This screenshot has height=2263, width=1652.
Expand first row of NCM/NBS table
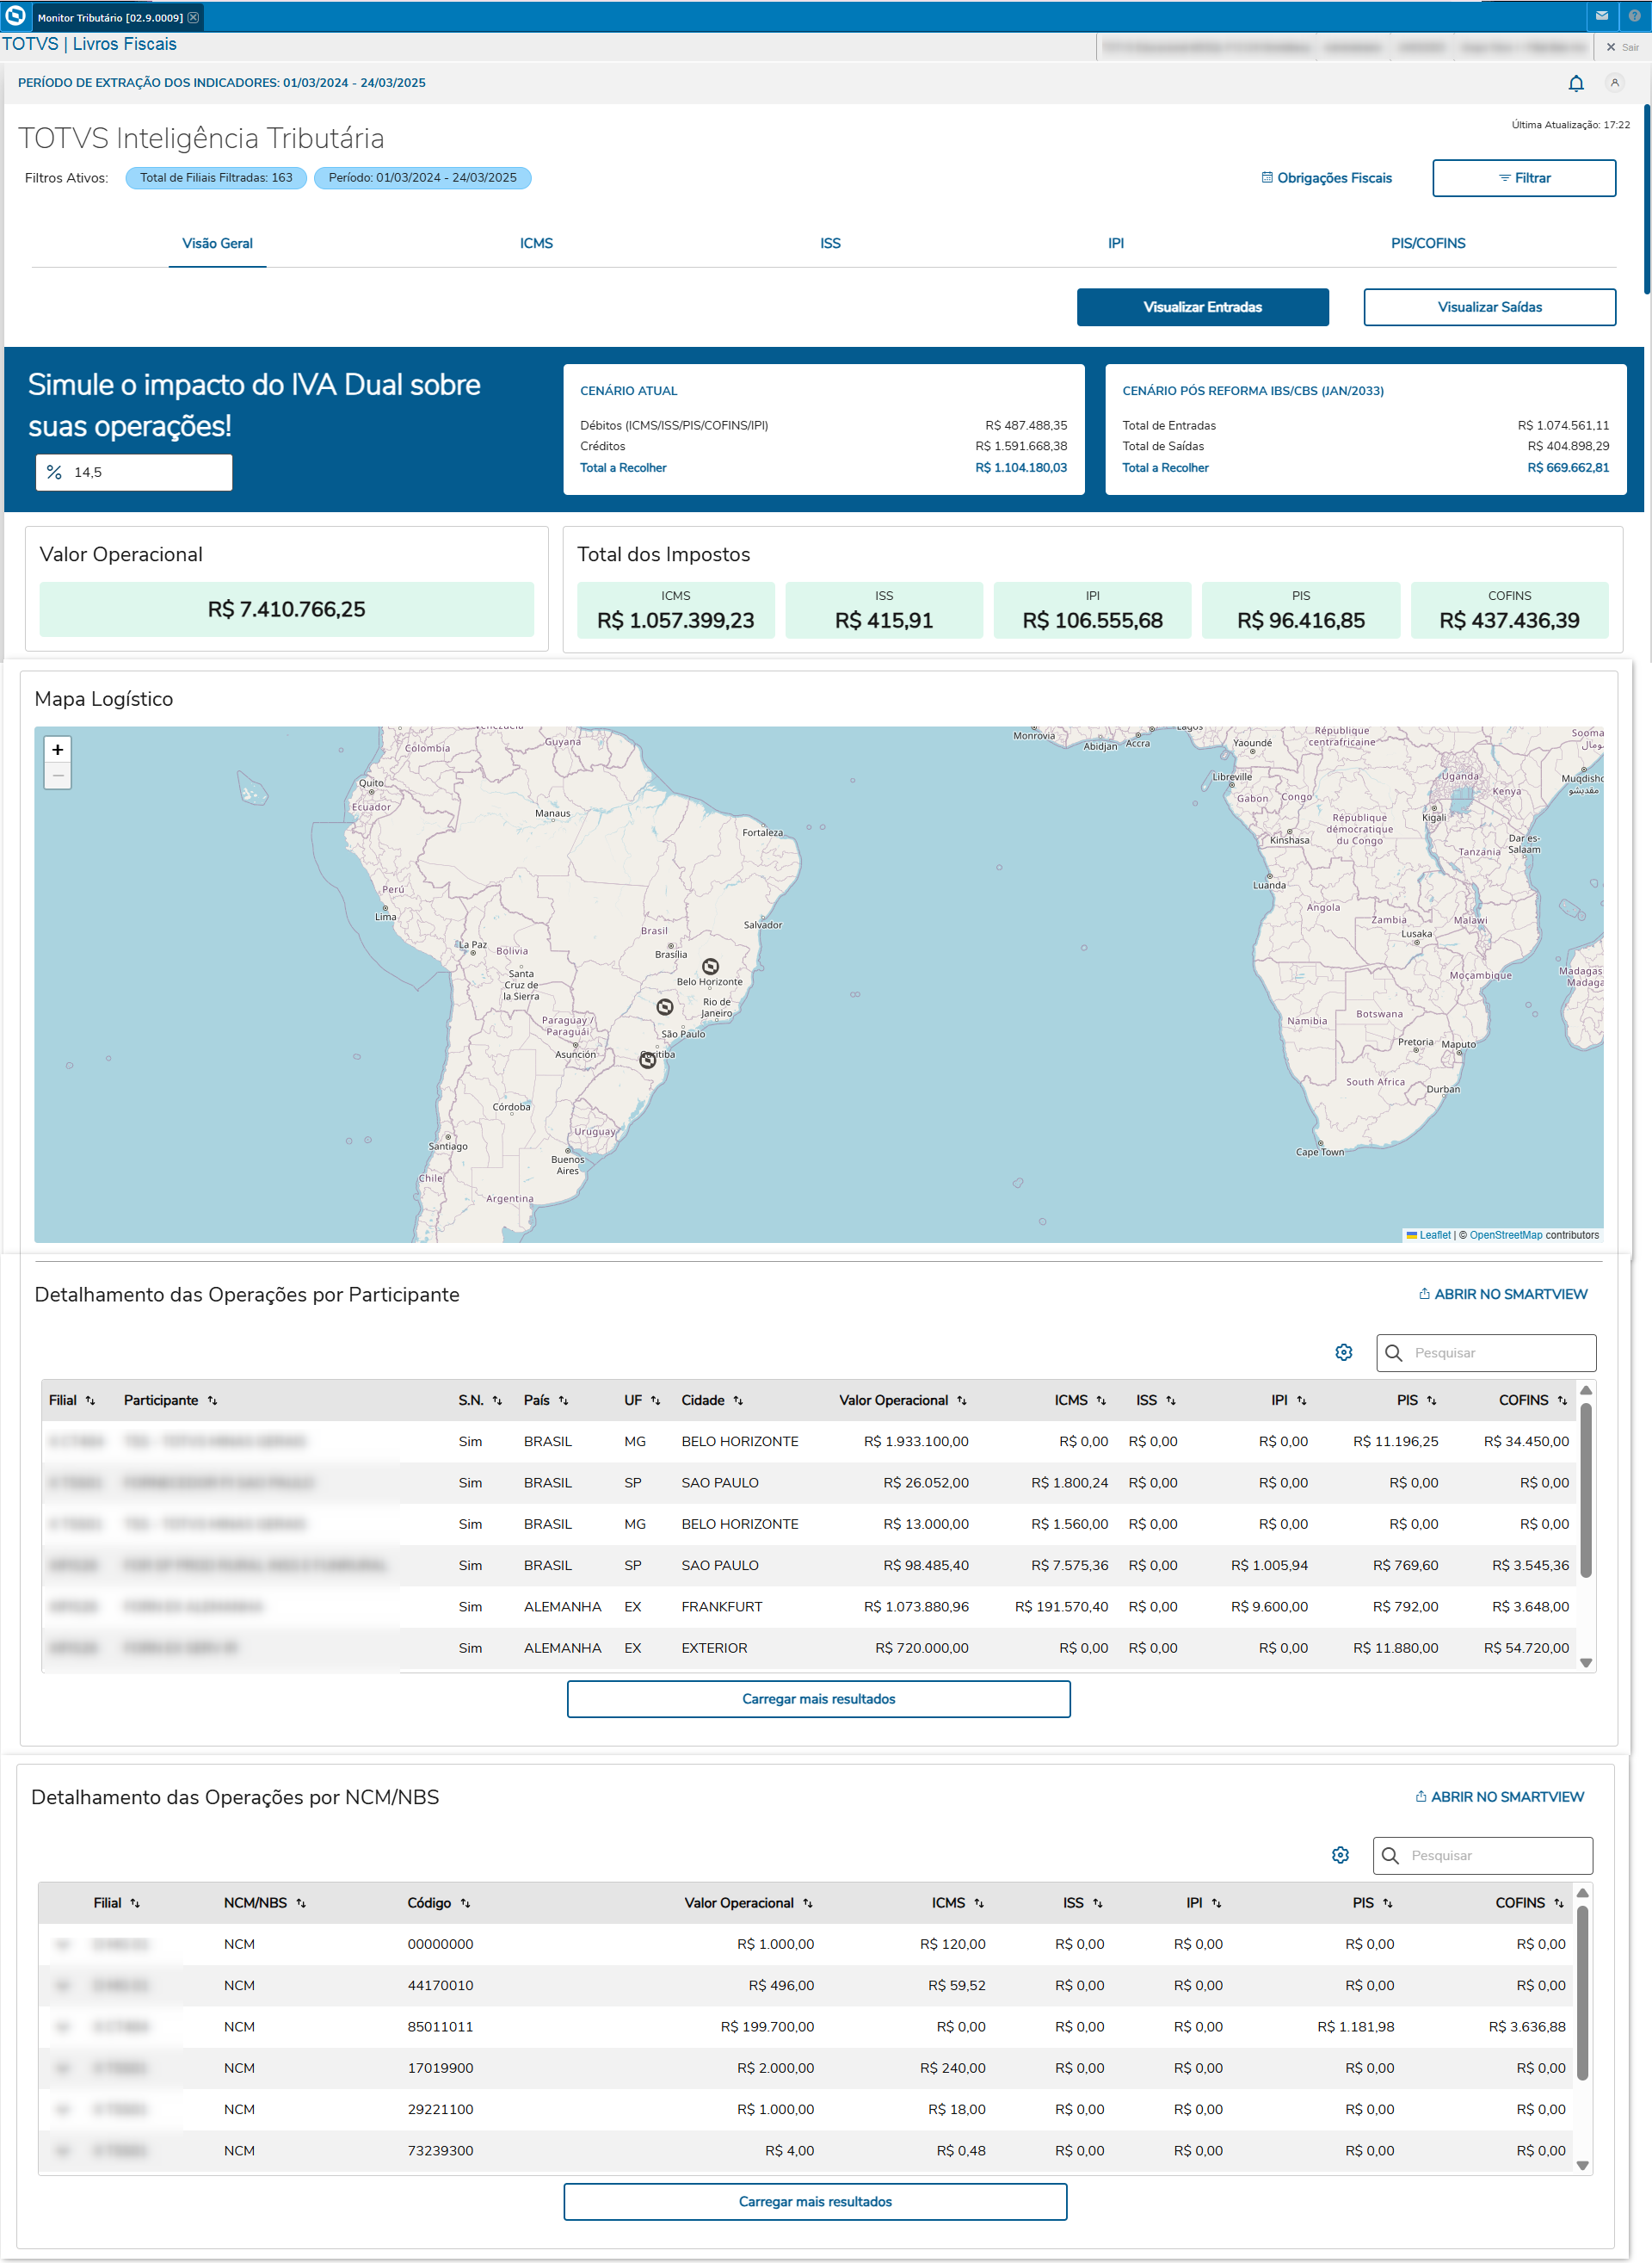(63, 1944)
